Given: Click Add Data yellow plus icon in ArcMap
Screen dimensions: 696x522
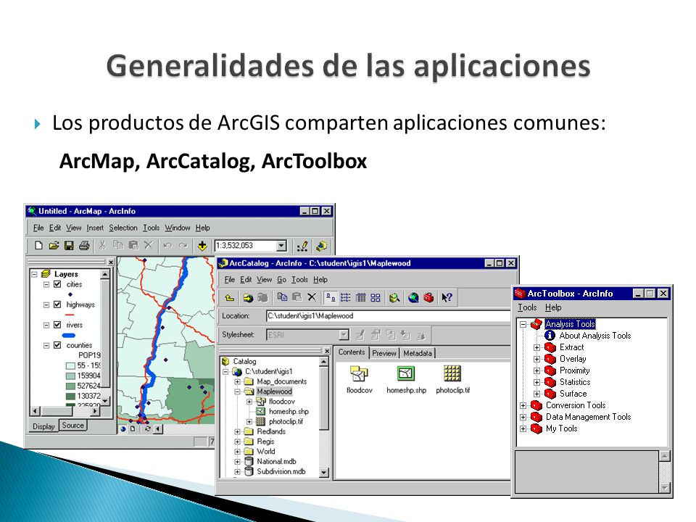Looking at the screenshot, I should [202, 246].
